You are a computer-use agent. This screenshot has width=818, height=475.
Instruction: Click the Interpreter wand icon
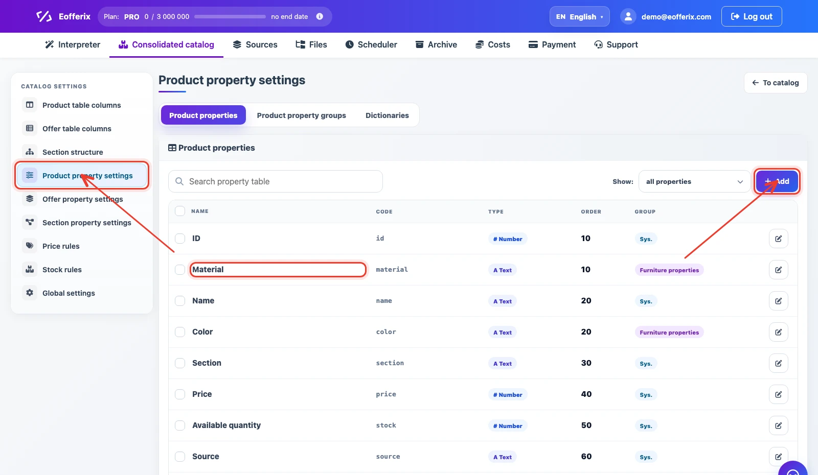tap(49, 44)
